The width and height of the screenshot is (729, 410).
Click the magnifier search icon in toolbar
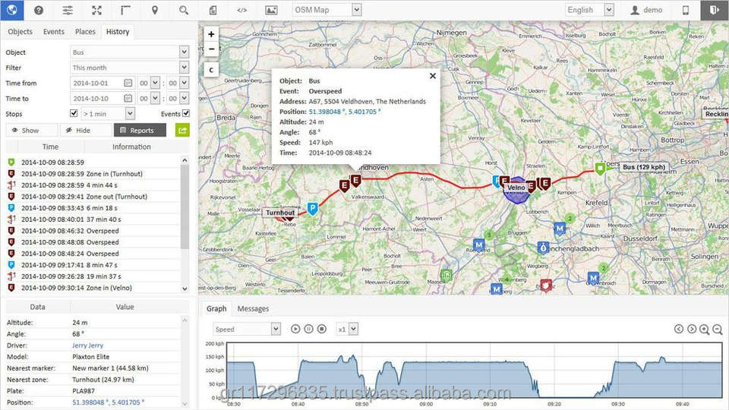pos(184,10)
